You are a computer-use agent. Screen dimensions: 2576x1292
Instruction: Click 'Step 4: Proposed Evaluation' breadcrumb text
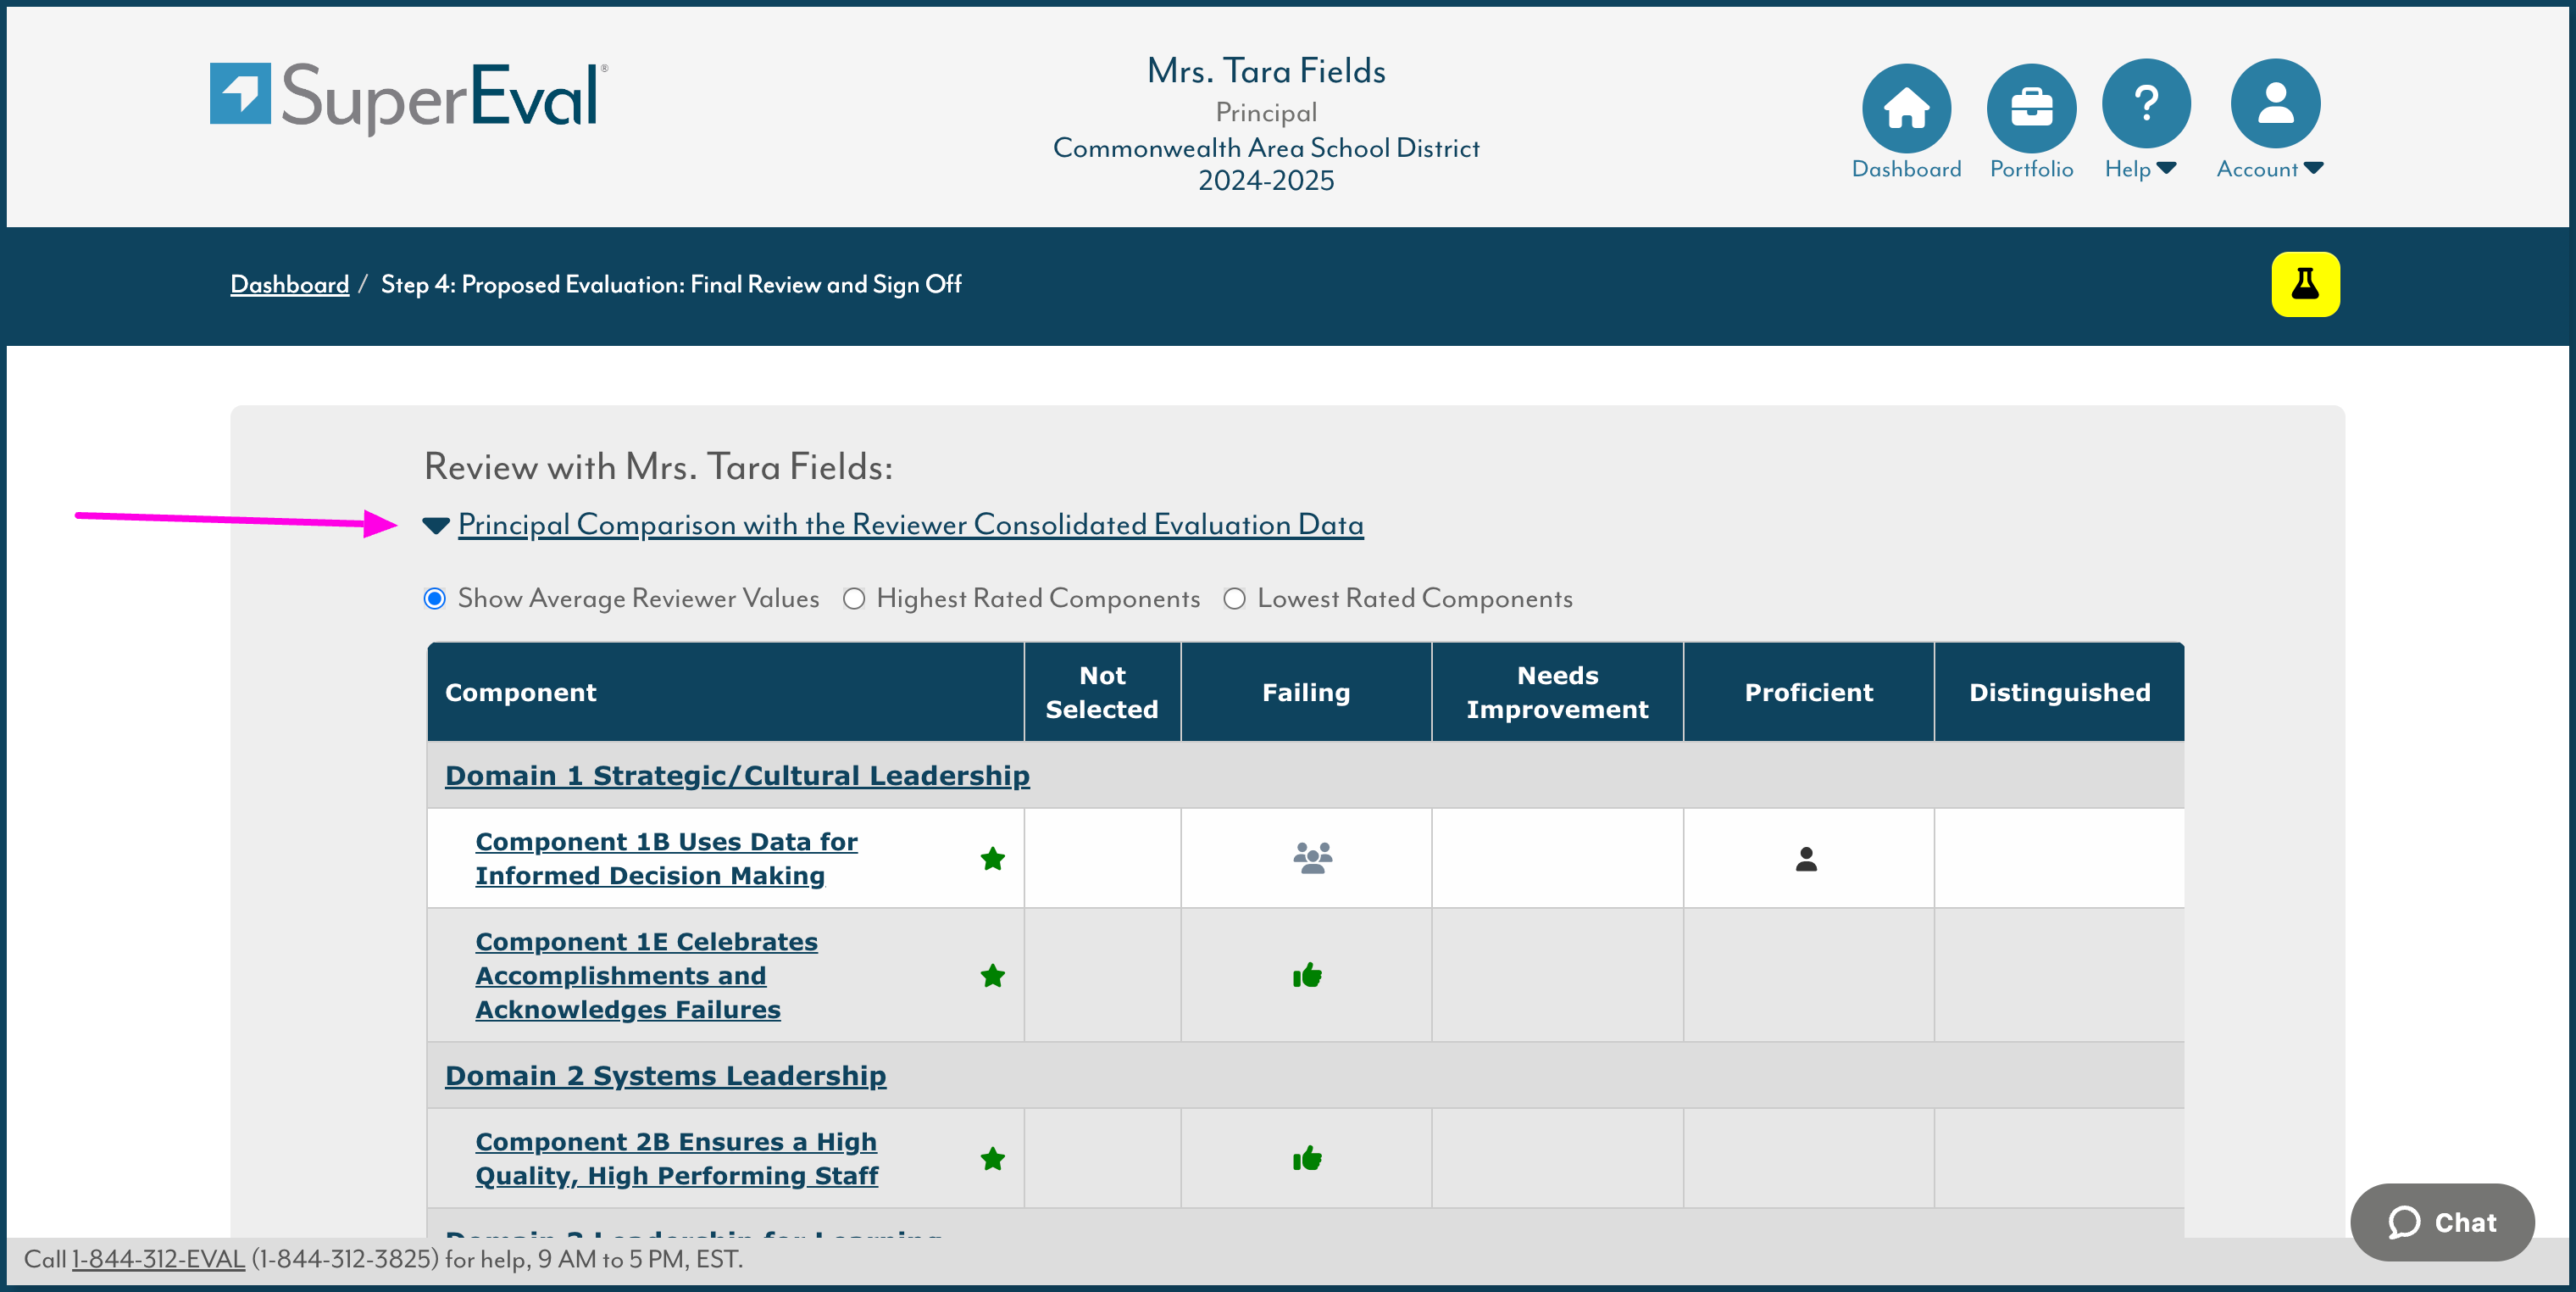[x=670, y=284]
